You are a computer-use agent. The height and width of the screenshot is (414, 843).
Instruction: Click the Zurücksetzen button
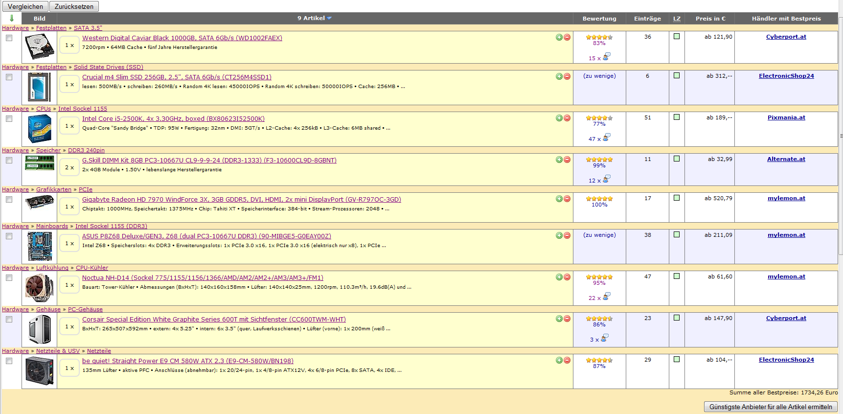[x=74, y=6]
